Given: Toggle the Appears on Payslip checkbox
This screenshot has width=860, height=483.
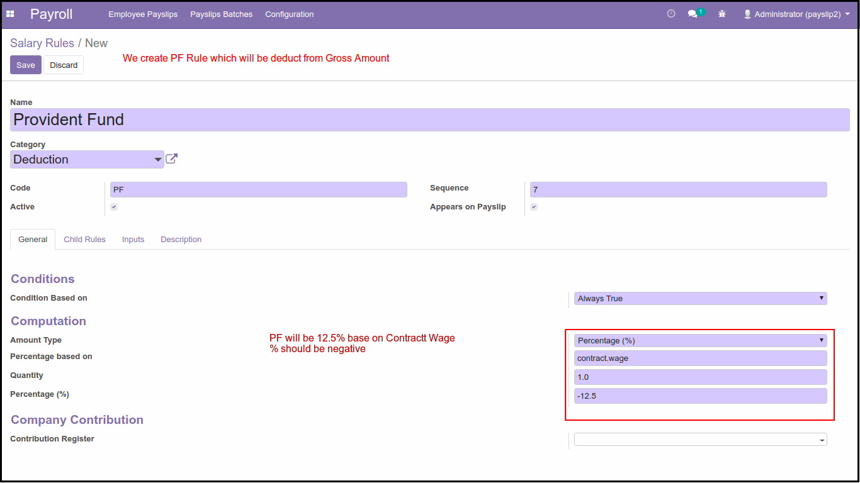Looking at the screenshot, I should [x=534, y=207].
